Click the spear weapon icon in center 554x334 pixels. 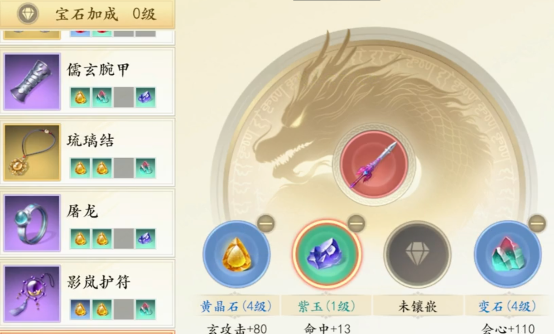point(374,165)
